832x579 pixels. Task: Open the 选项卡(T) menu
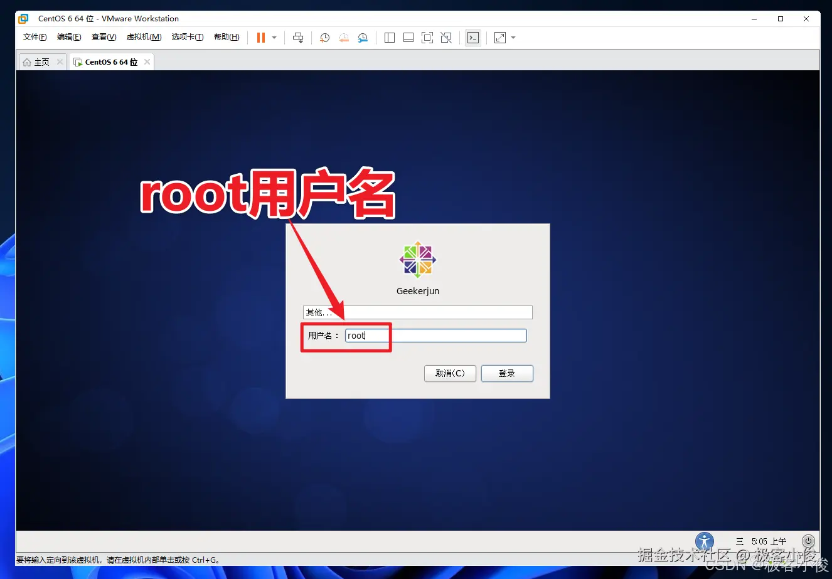[188, 37]
